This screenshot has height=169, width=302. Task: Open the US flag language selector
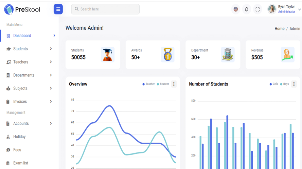[x=235, y=9]
